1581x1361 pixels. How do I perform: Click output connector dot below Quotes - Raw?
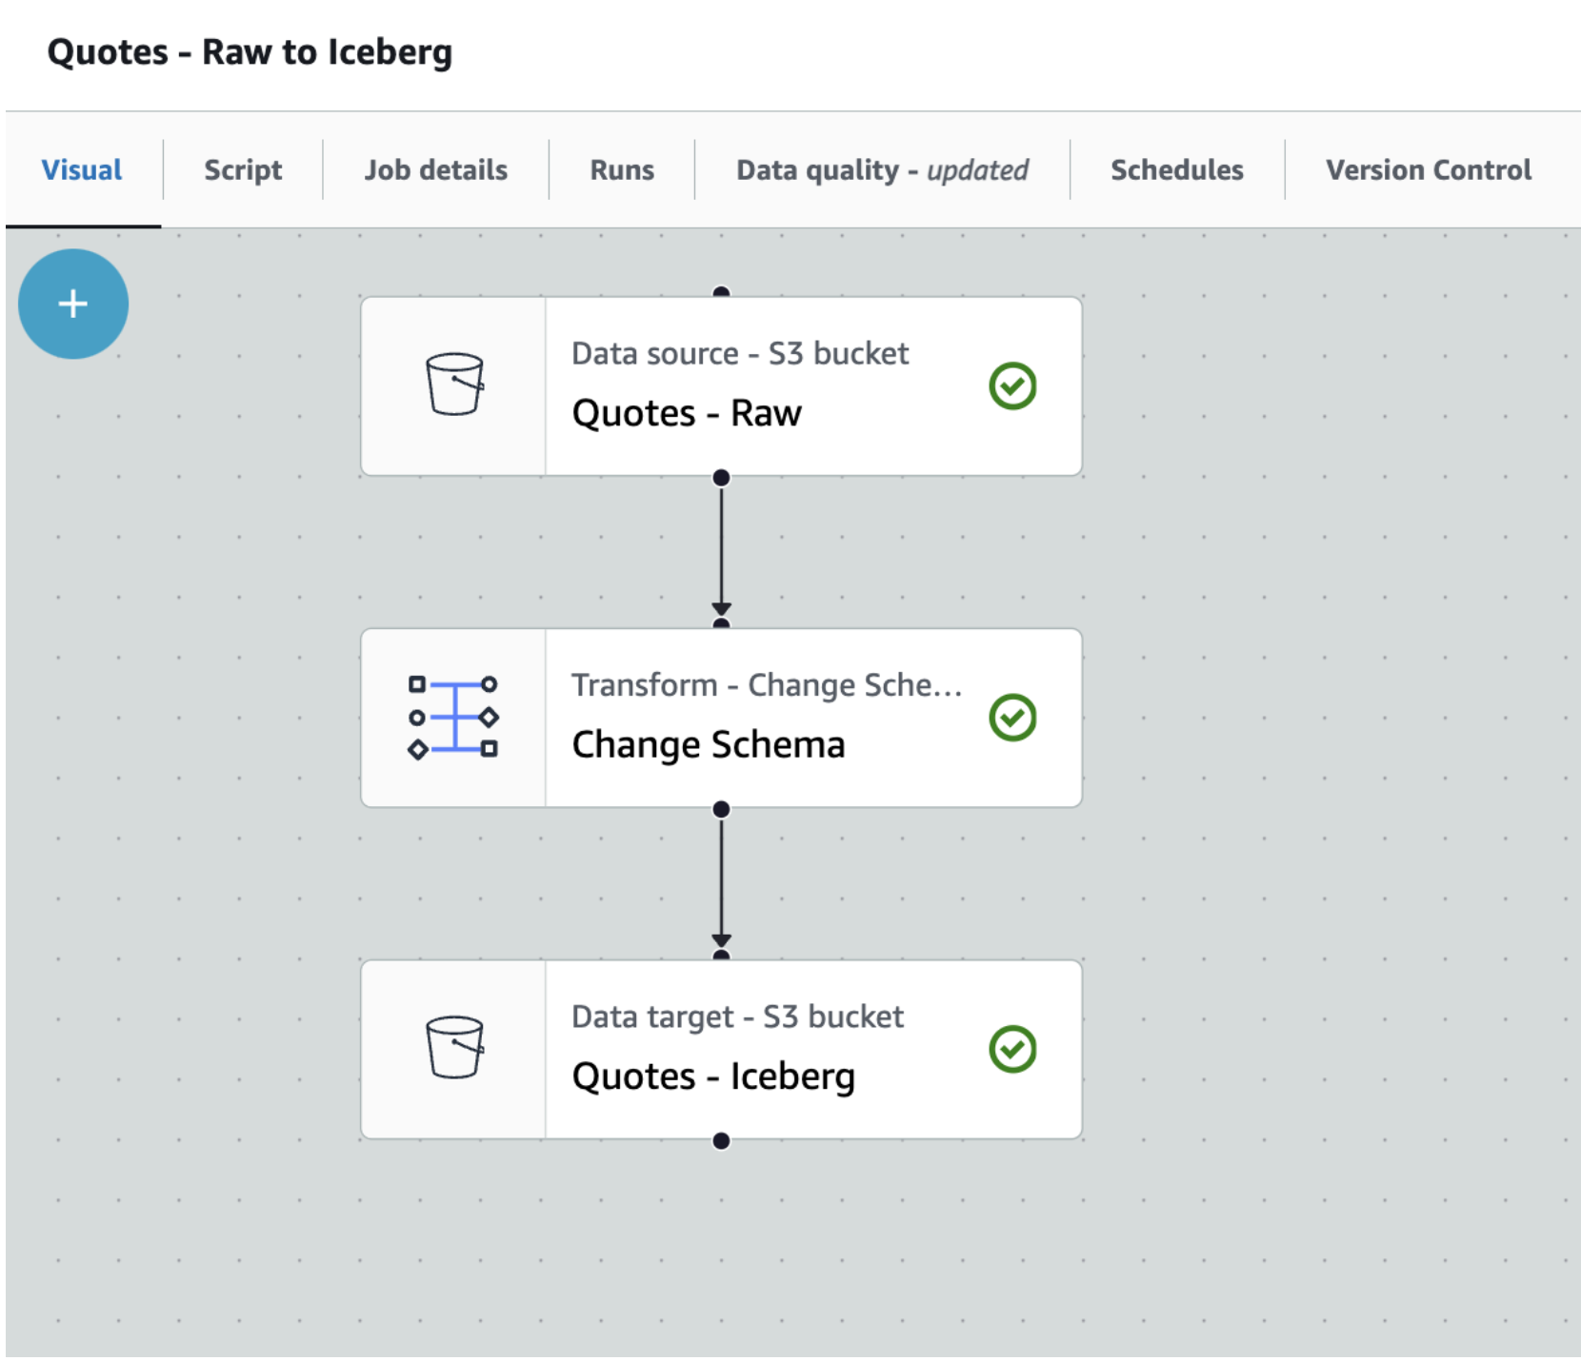(x=721, y=478)
